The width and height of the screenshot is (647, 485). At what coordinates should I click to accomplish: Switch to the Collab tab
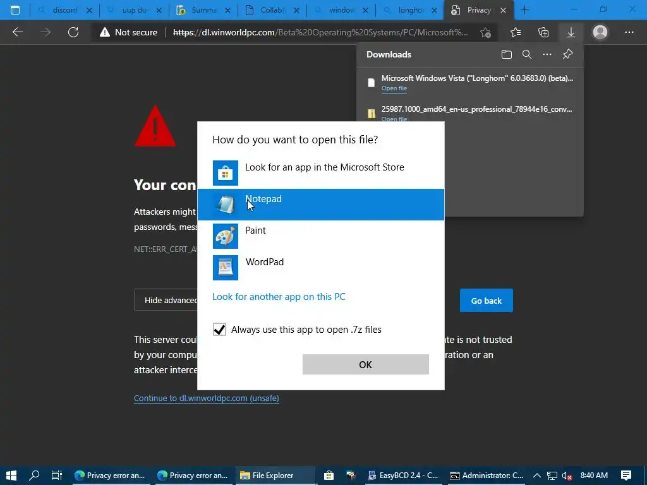click(272, 10)
